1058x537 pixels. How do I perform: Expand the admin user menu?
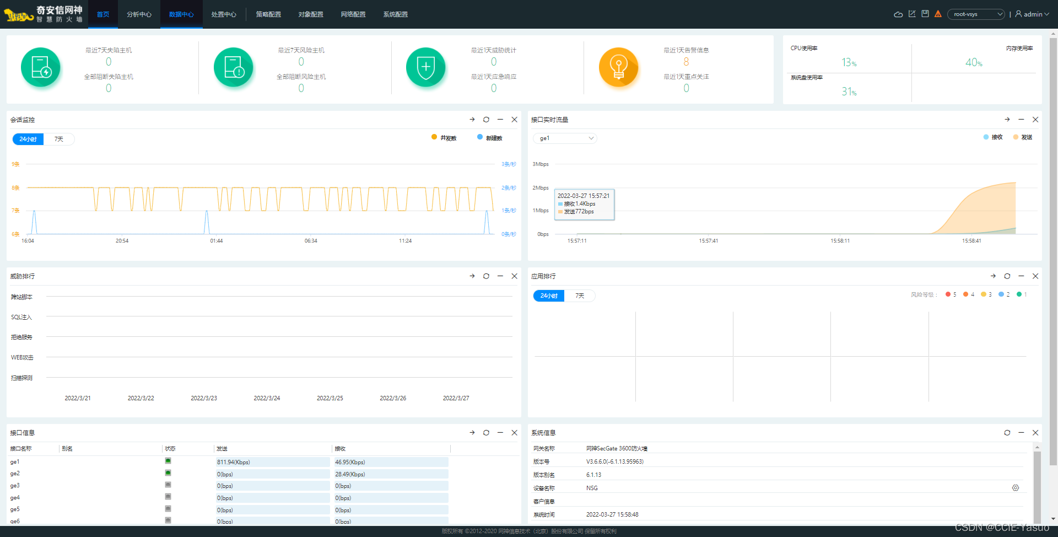(1032, 14)
